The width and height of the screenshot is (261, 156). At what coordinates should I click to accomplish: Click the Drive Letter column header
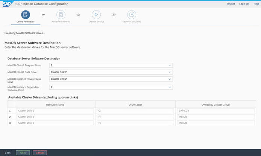coord(135,105)
